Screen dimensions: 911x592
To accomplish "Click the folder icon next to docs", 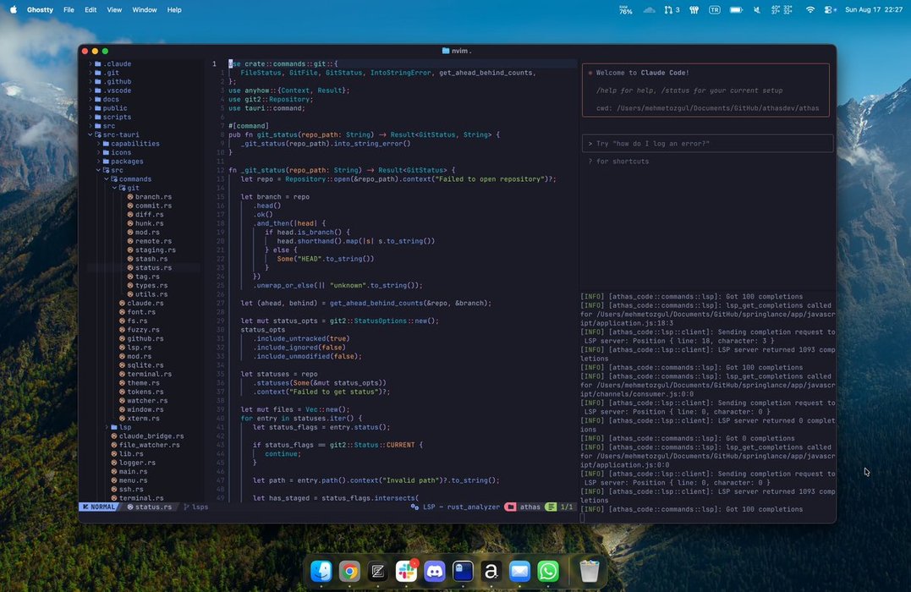I will [x=98, y=99].
